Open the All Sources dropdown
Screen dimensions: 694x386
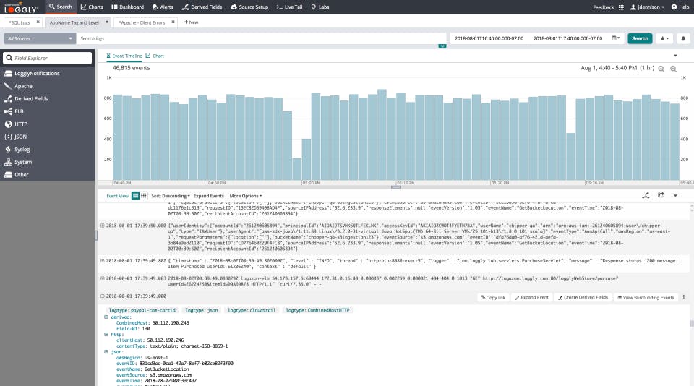tap(40, 38)
